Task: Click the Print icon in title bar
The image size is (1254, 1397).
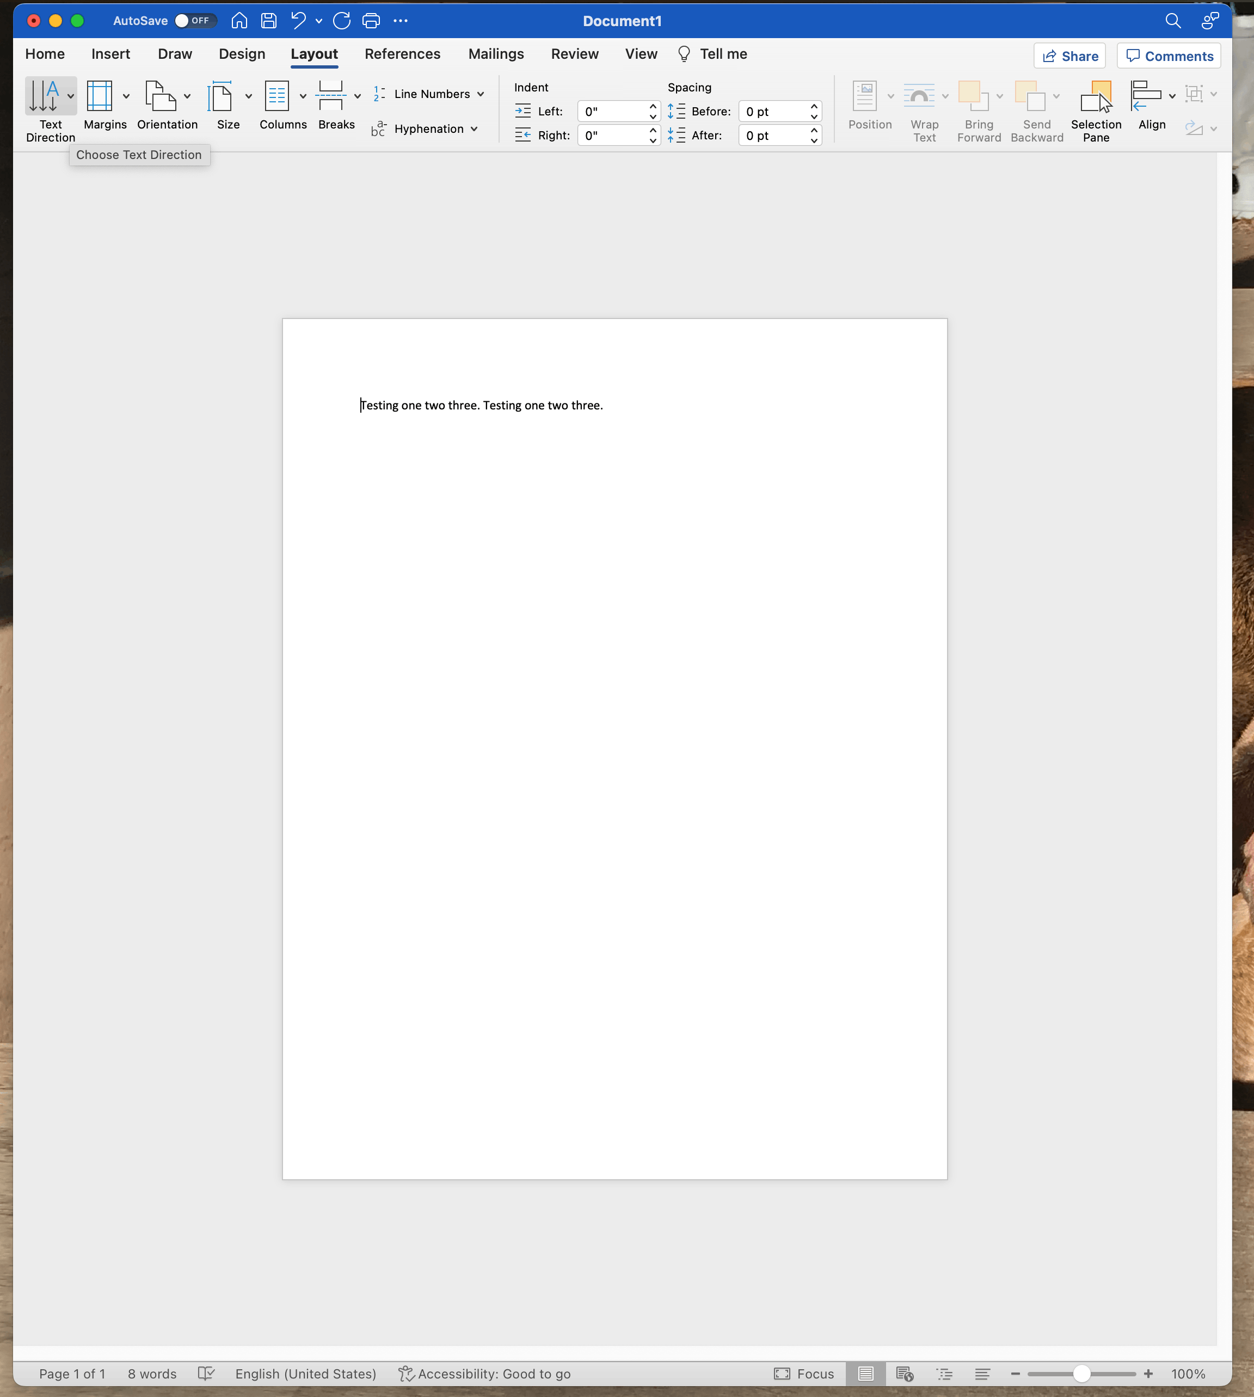Action: point(371,21)
